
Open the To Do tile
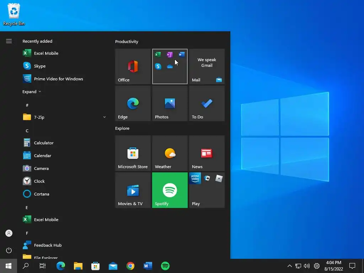click(207, 103)
